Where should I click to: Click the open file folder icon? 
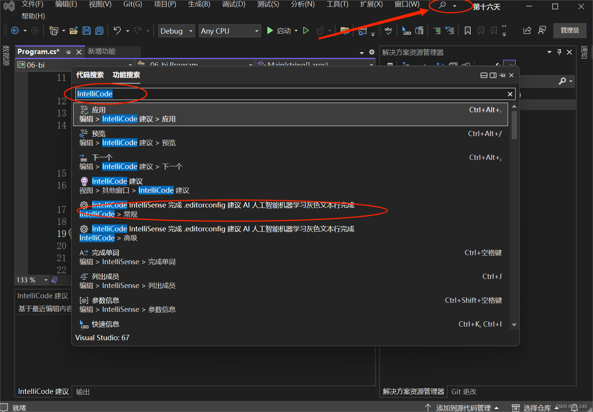73,31
